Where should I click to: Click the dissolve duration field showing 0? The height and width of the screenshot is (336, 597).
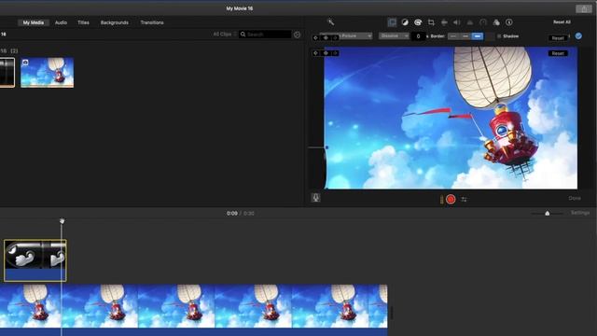pos(418,36)
